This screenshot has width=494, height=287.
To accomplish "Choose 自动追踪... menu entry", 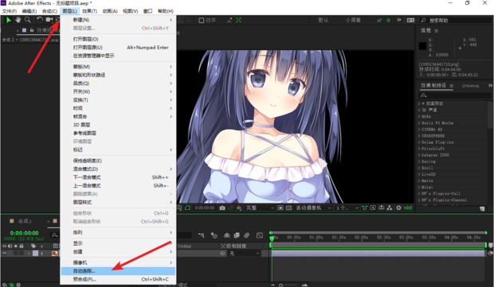I will click(x=118, y=271).
